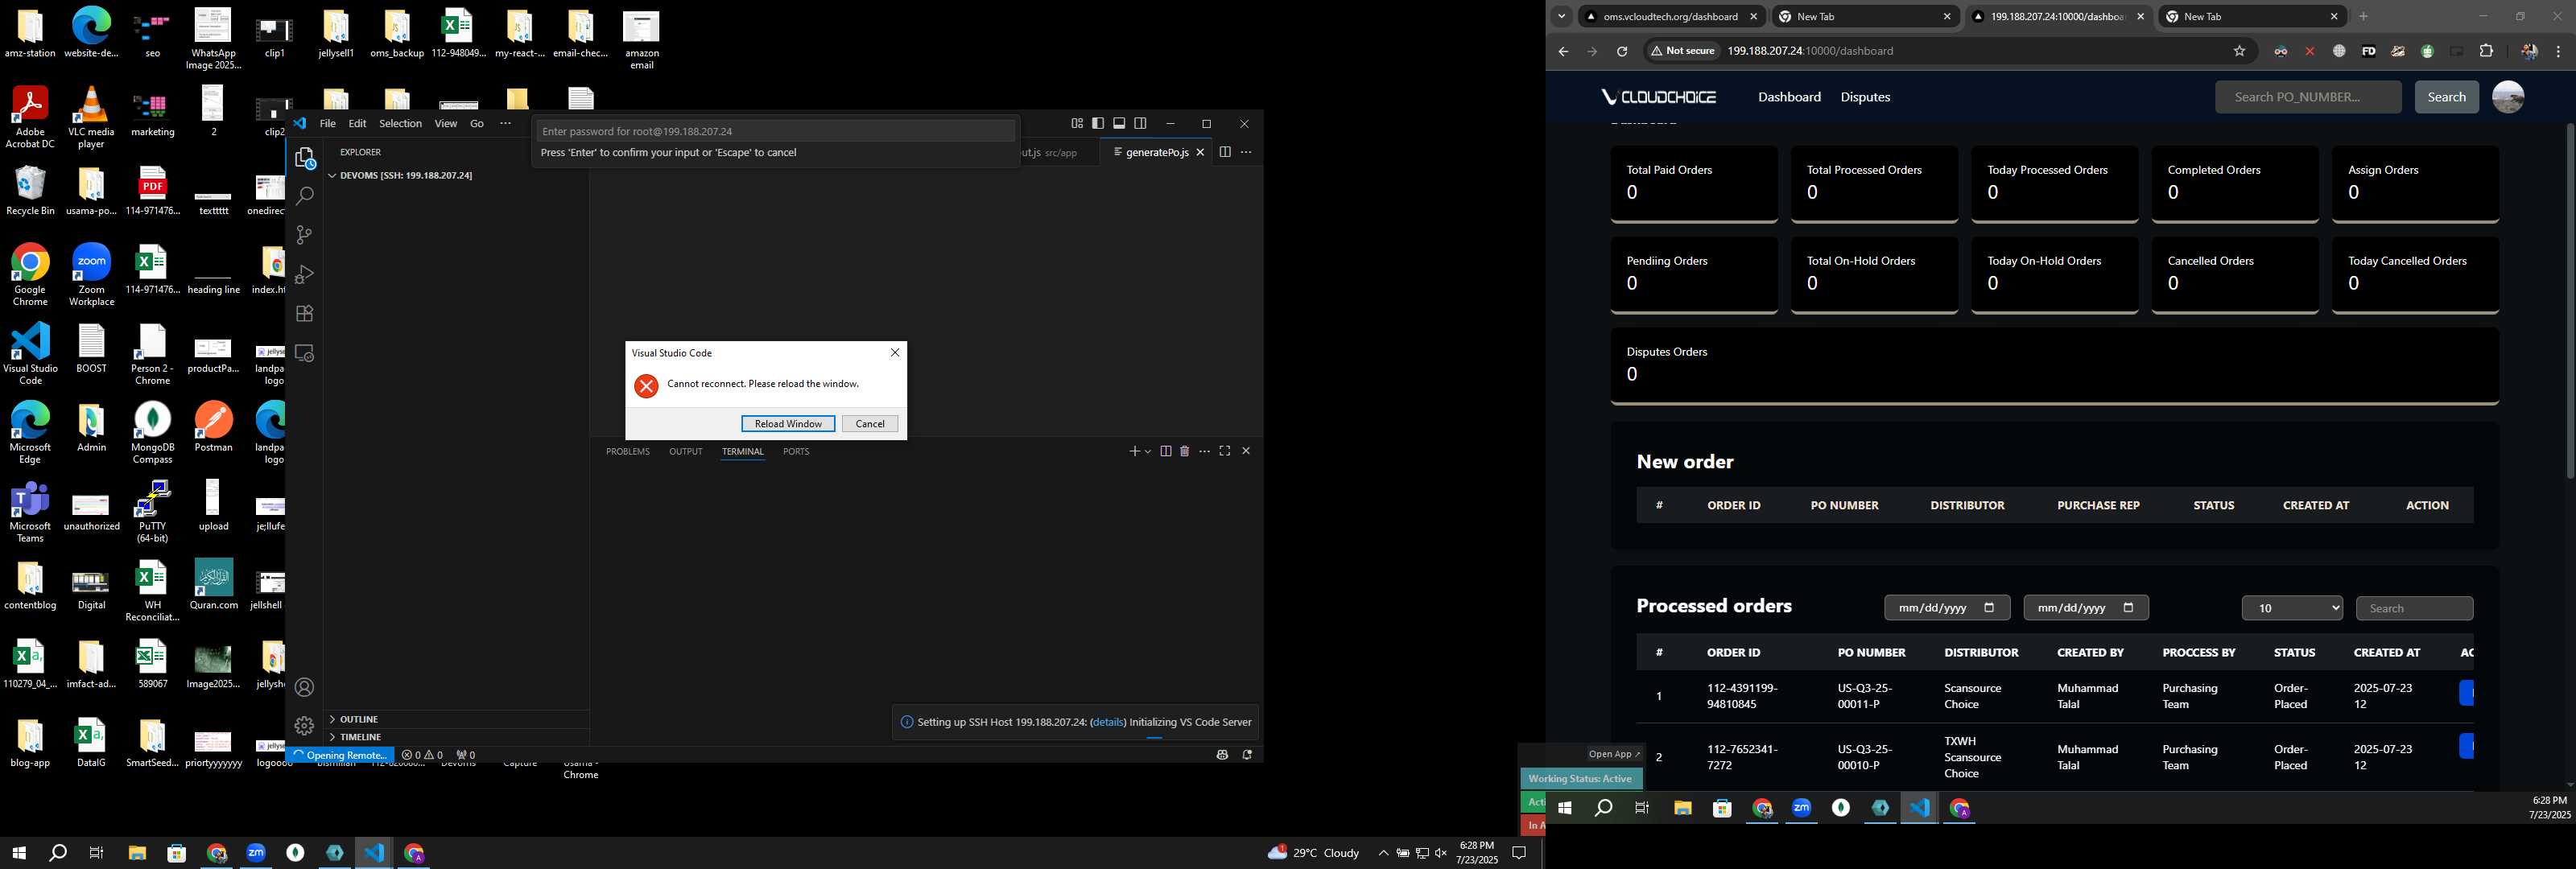
Task: Split the editor right in VS Code
Action: click(1225, 152)
